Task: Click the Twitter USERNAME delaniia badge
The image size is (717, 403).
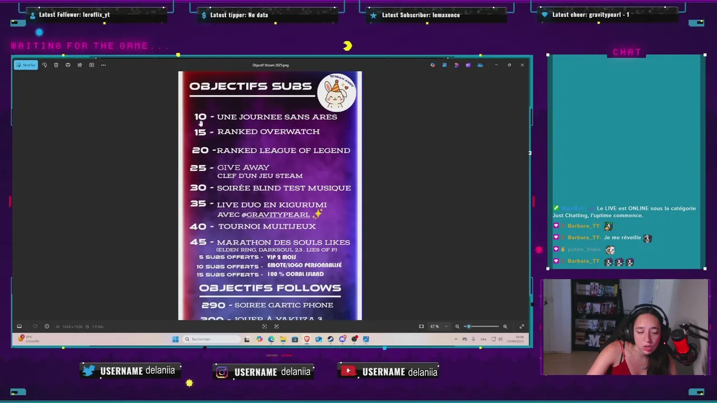Action: click(x=130, y=371)
